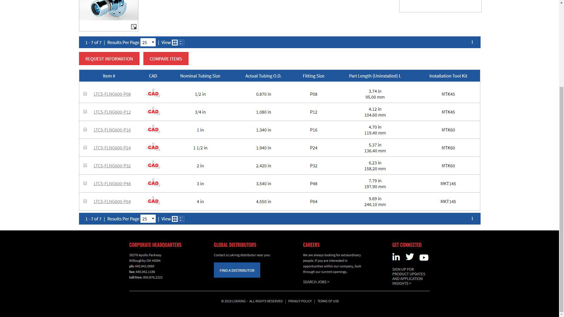
Task: Switch to list view icon in top bar
Action: click(x=182, y=43)
